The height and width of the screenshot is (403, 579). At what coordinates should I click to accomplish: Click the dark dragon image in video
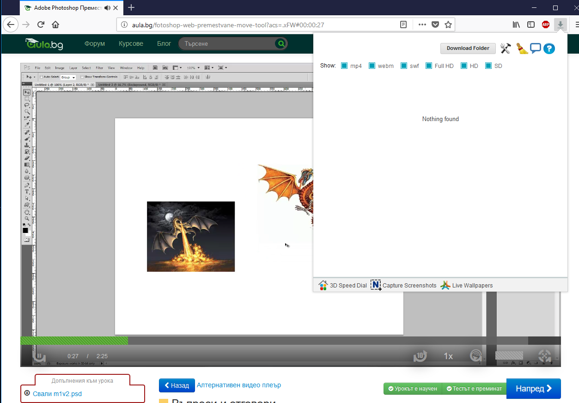191,237
